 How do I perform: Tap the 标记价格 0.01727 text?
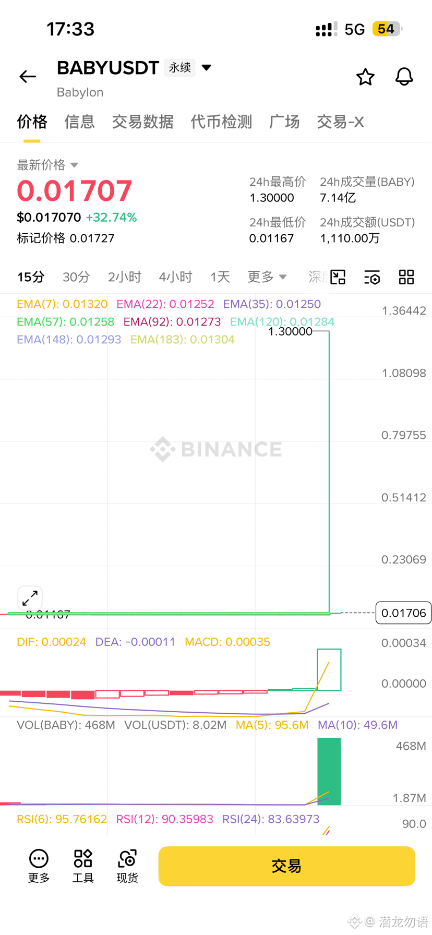pos(65,238)
